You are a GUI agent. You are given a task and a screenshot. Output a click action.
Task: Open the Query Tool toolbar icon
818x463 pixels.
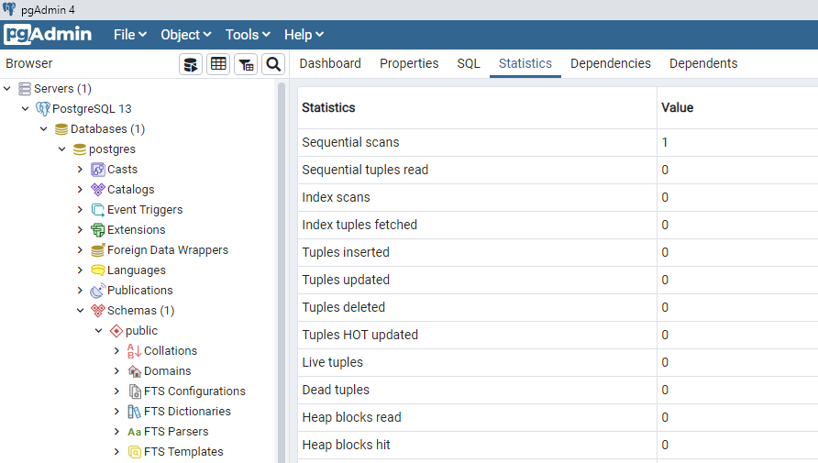point(191,64)
